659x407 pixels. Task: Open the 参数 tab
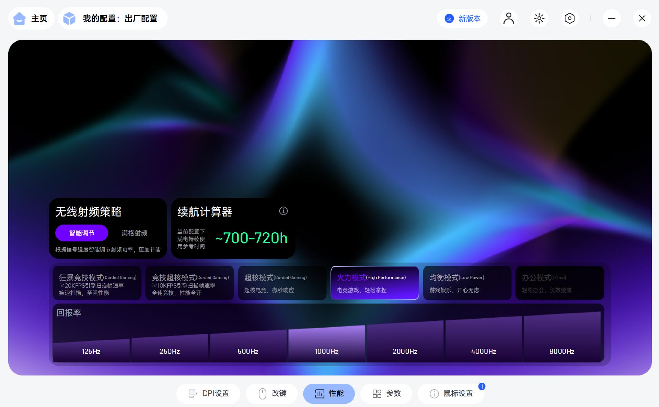(386, 394)
